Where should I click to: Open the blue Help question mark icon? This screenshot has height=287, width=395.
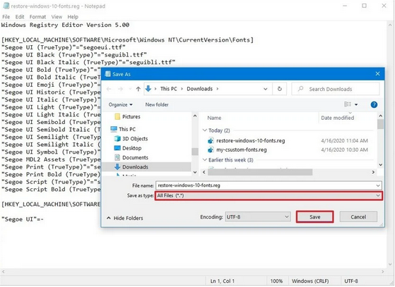pos(374,104)
